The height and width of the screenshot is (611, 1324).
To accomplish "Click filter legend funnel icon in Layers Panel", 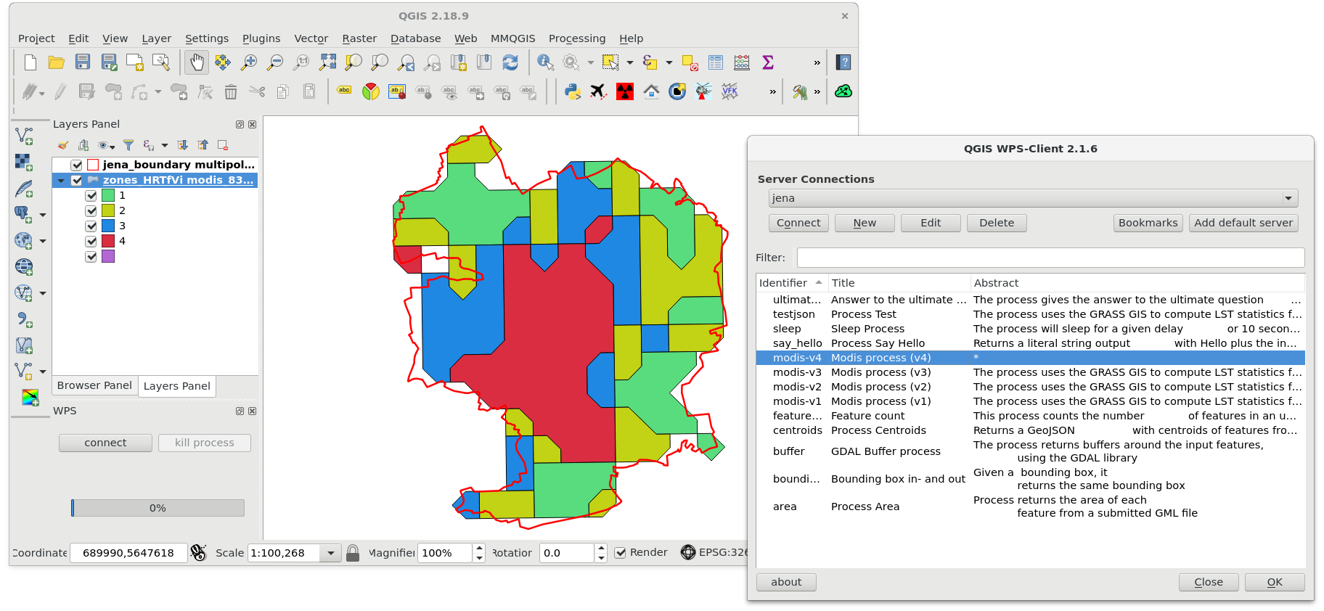I will [x=128, y=145].
